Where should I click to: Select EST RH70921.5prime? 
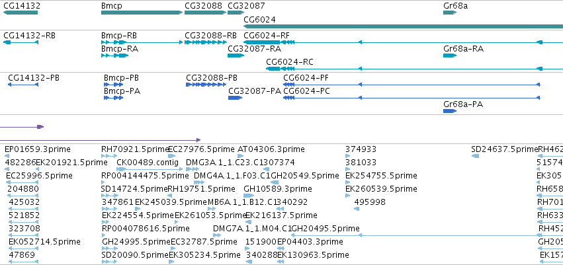109,156
